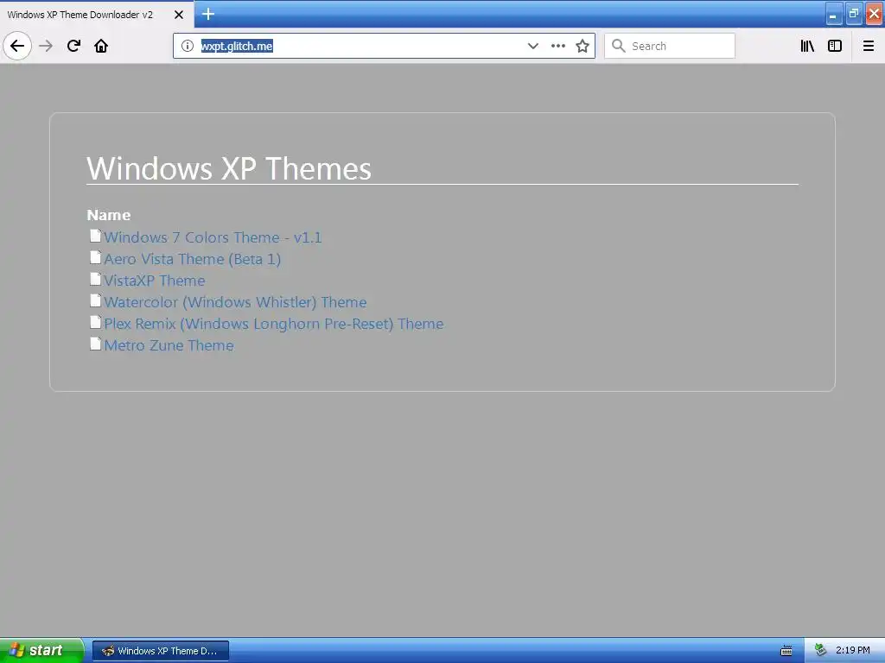Select Windows XP Theme D... taskbar button
The width and height of the screenshot is (885, 663).
coord(160,651)
